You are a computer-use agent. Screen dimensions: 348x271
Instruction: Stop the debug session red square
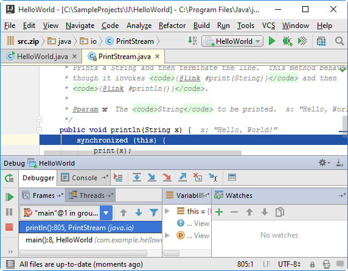tap(9, 227)
